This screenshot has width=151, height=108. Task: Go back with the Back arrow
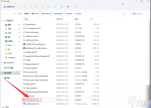[x=3, y=14]
